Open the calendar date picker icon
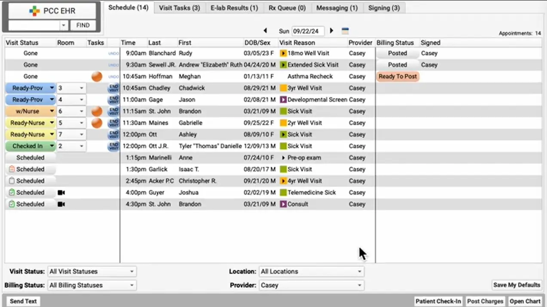The height and width of the screenshot is (307, 547). [345, 31]
